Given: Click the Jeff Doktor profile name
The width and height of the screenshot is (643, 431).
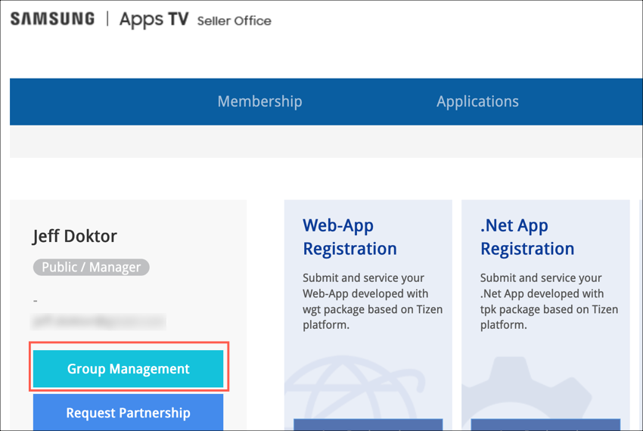Looking at the screenshot, I should (x=75, y=237).
